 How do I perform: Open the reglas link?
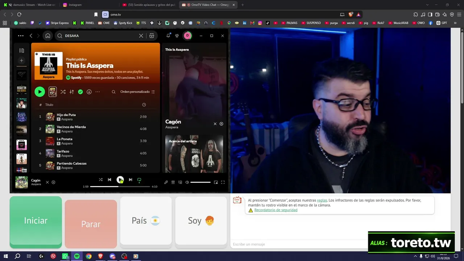pyautogui.click(x=322, y=200)
